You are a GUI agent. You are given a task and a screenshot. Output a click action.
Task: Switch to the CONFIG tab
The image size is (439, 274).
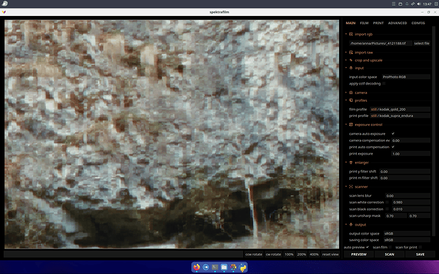[418, 23]
